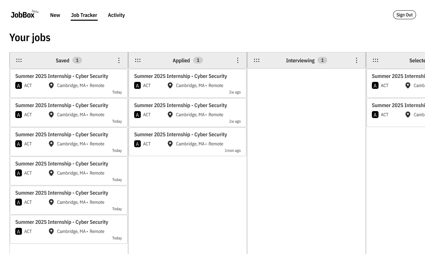
Task: Click the Saved column drag handle
Action: pos(19,60)
